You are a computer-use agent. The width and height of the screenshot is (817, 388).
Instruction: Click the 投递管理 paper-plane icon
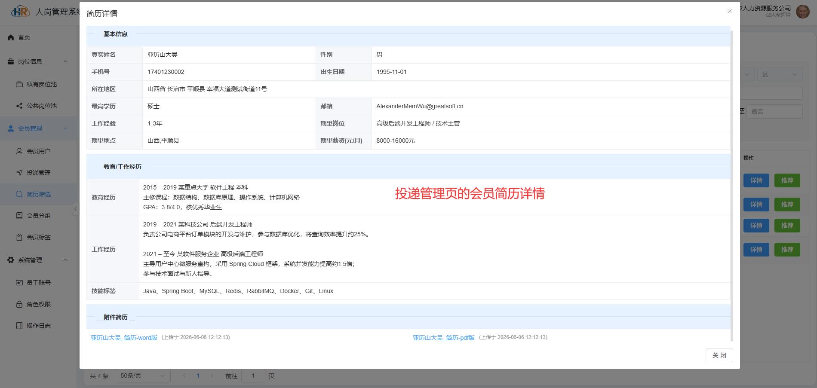19,173
